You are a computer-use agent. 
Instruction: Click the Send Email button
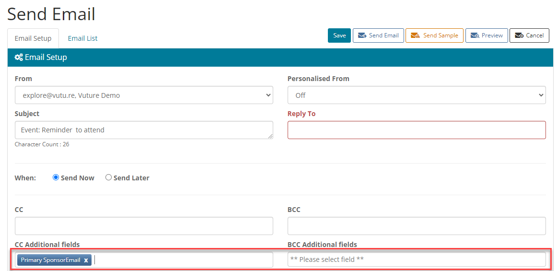point(378,35)
